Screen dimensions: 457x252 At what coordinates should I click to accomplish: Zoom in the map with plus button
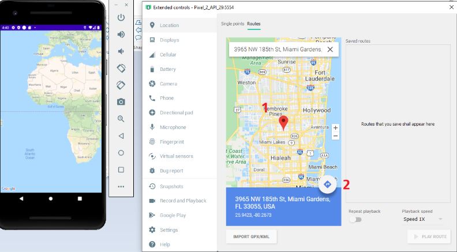click(335, 128)
